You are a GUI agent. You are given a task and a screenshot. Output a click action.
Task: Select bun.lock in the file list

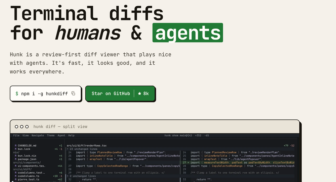[24, 149]
